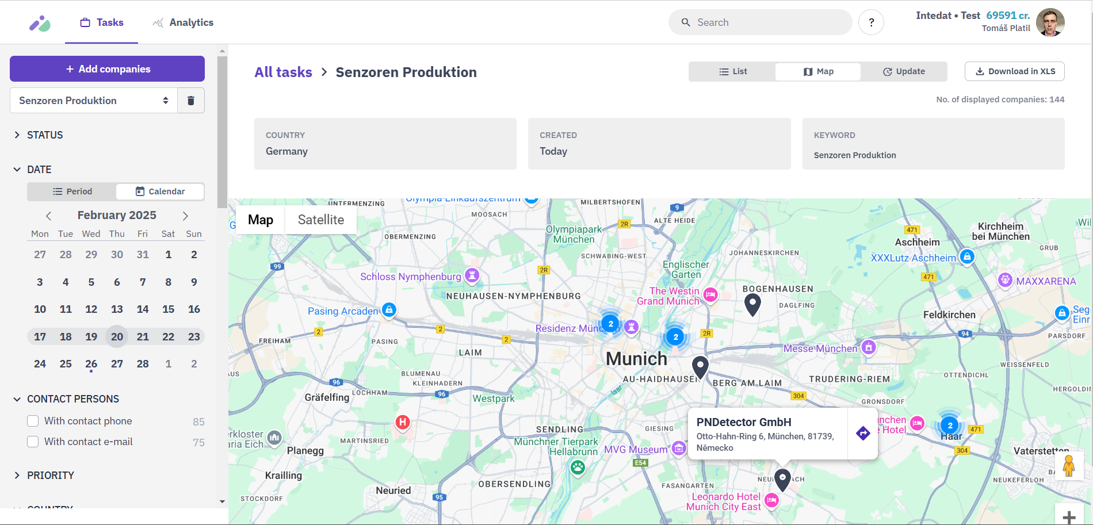The width and height of the screenshot is (1093, 525).
Task: Click the CREATED Today filter card
Action: coord(659,144)
